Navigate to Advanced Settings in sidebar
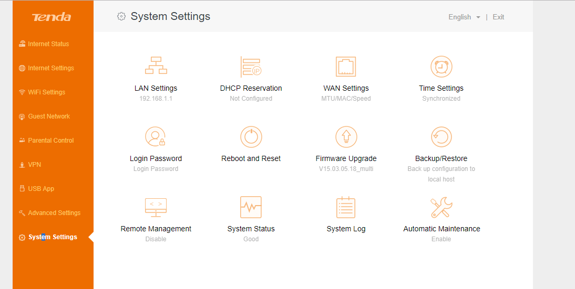 tap(54, 213)
